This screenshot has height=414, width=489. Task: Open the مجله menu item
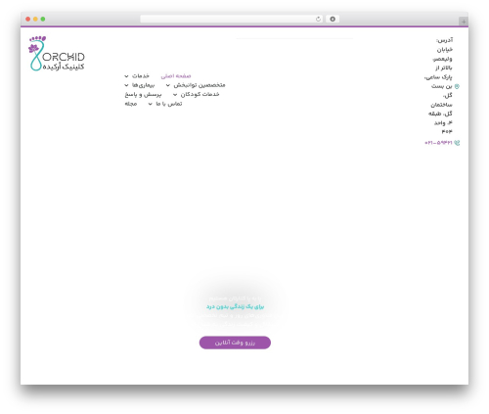[131, 104]
